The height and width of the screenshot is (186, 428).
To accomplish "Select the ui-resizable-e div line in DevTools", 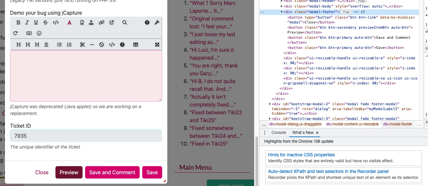I will click(349, 61).
